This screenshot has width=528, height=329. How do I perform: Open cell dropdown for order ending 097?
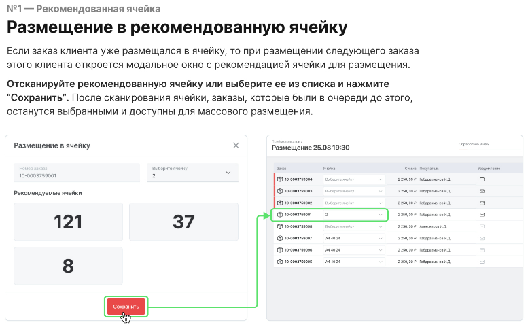tap(354, 239)
